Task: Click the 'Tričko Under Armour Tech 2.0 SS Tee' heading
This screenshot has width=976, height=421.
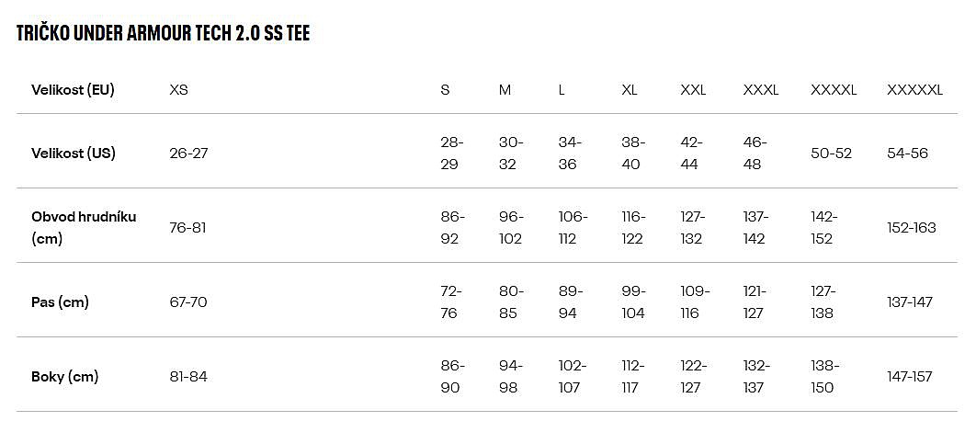Action: coord(164,34)
